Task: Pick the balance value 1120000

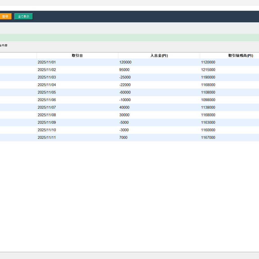Action: (x=208, y=62)
